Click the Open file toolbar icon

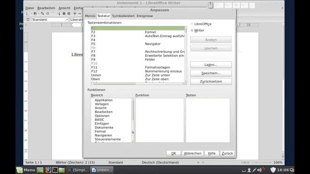click(35, 14)
